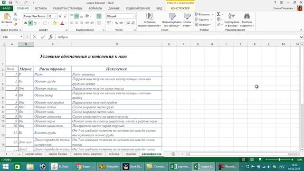Viewport: 304px width, 171px height.
Task: Open the font size dropdown
Action: click(56, 16)
